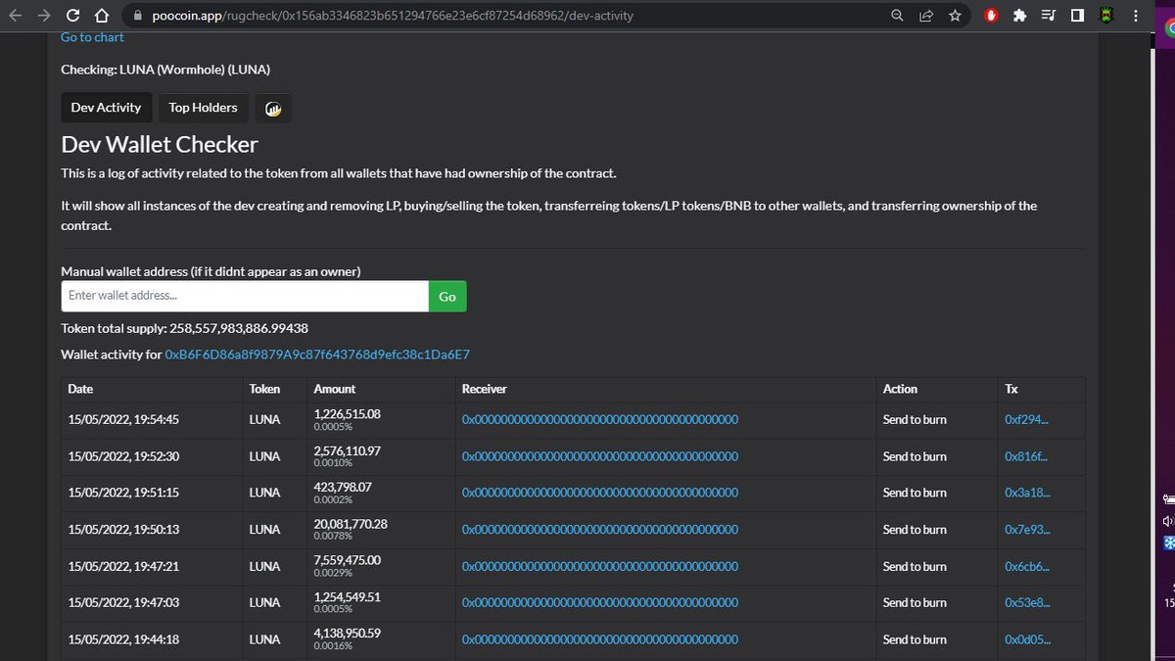Click the green Go button
Image resolution: width=1175 pixels, height=661 pixels.
(447, 296)
